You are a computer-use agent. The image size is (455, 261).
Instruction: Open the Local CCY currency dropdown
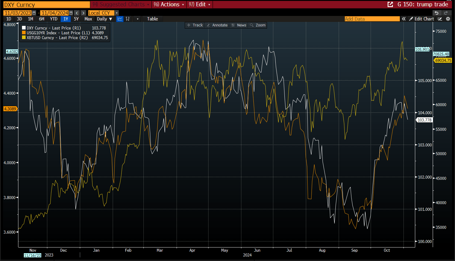(x=117, y=13)
